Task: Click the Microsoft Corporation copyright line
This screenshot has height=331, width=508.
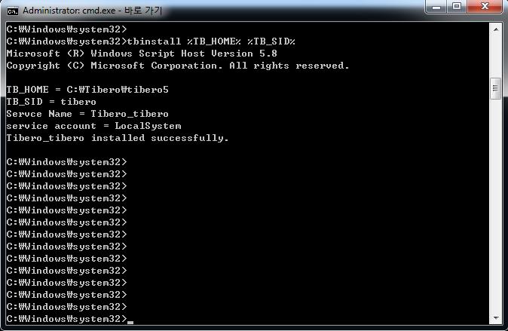Action: (178, 66)
